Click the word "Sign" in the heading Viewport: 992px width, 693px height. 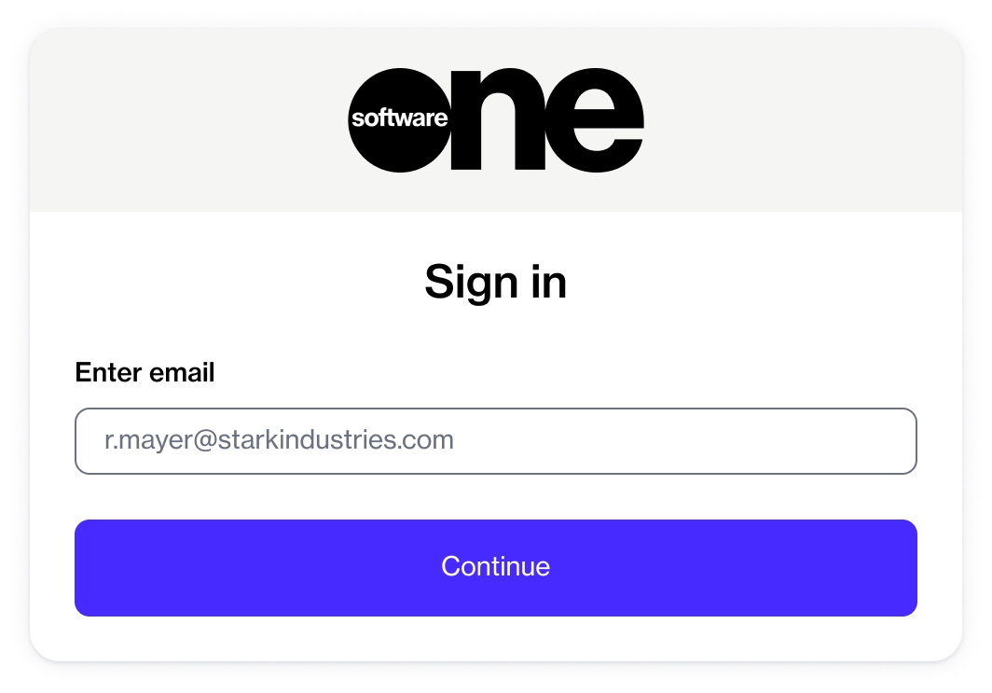(464, 281)
